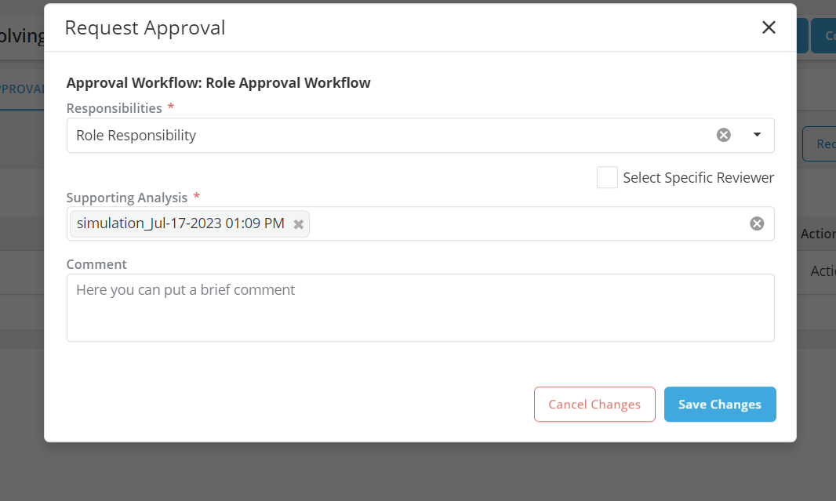Click the Request Approval dialog title
The width and height of the screenshot is (836, 501).
pyautogui.click(x=145, y=28)
